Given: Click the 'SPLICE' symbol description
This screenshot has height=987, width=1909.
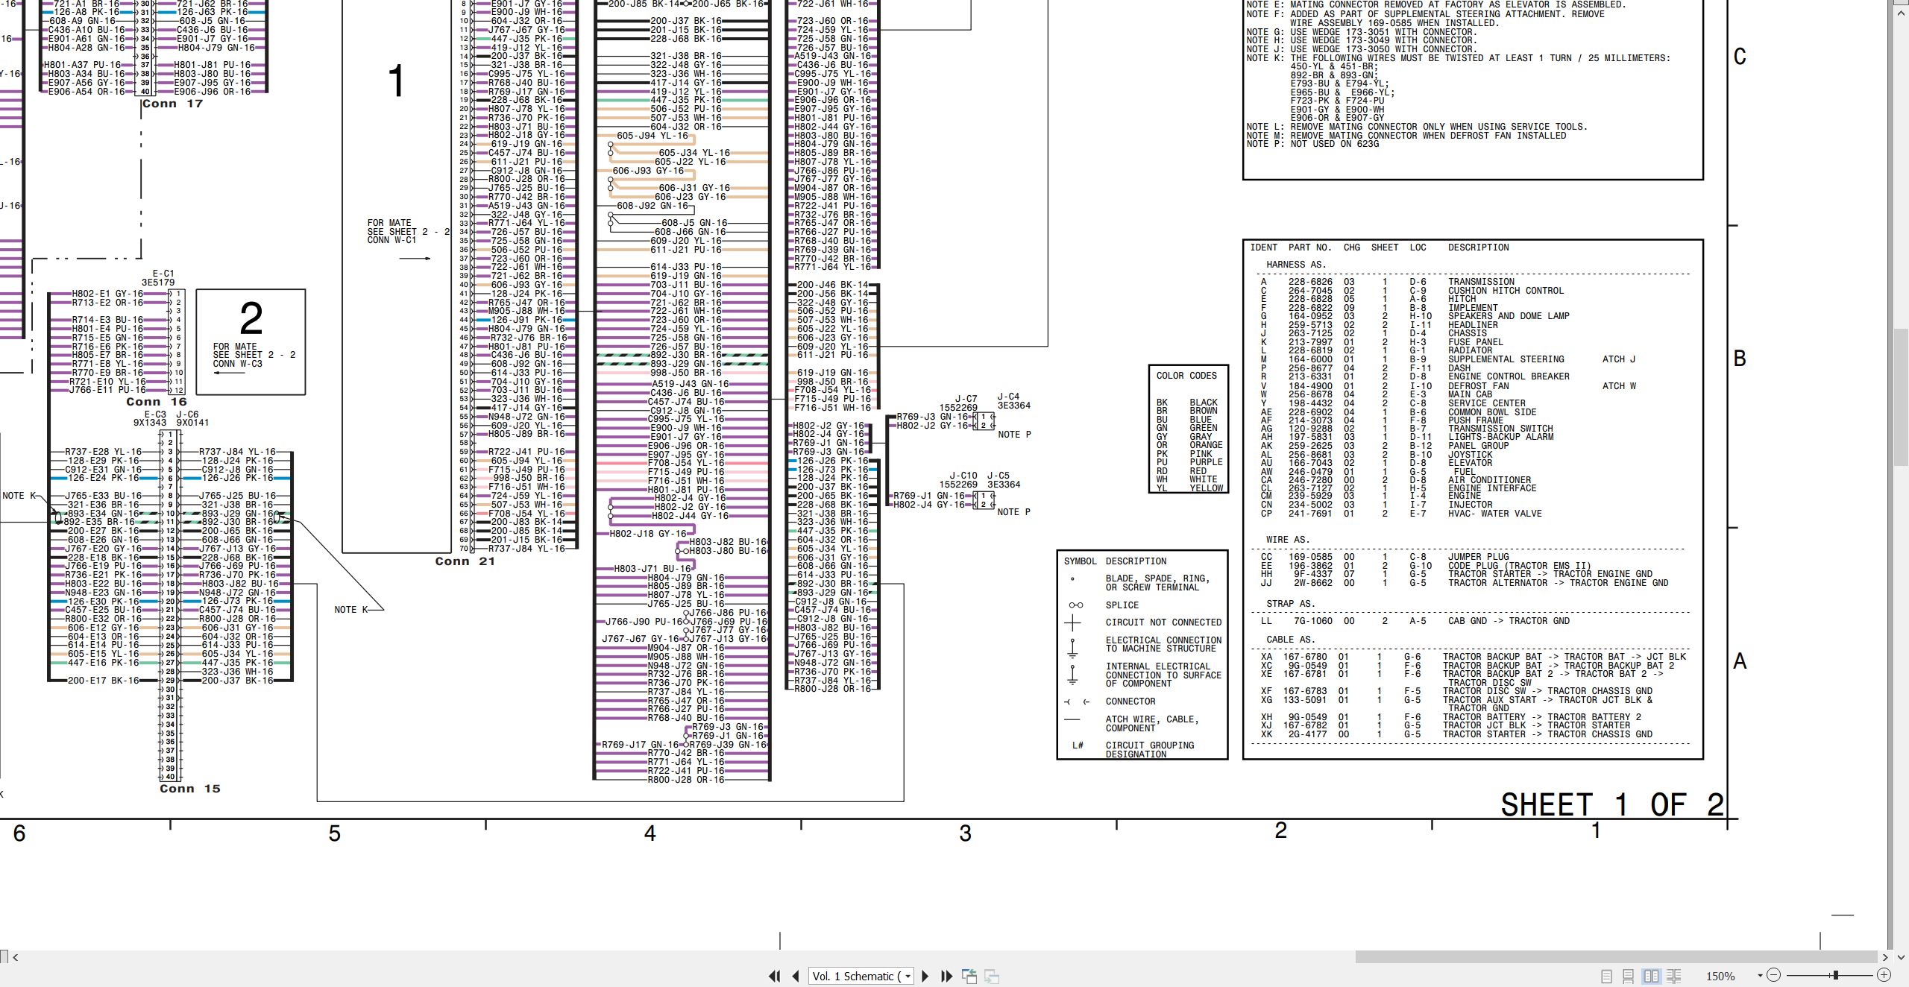Looking at the screenshot, I should (1122, 605).
